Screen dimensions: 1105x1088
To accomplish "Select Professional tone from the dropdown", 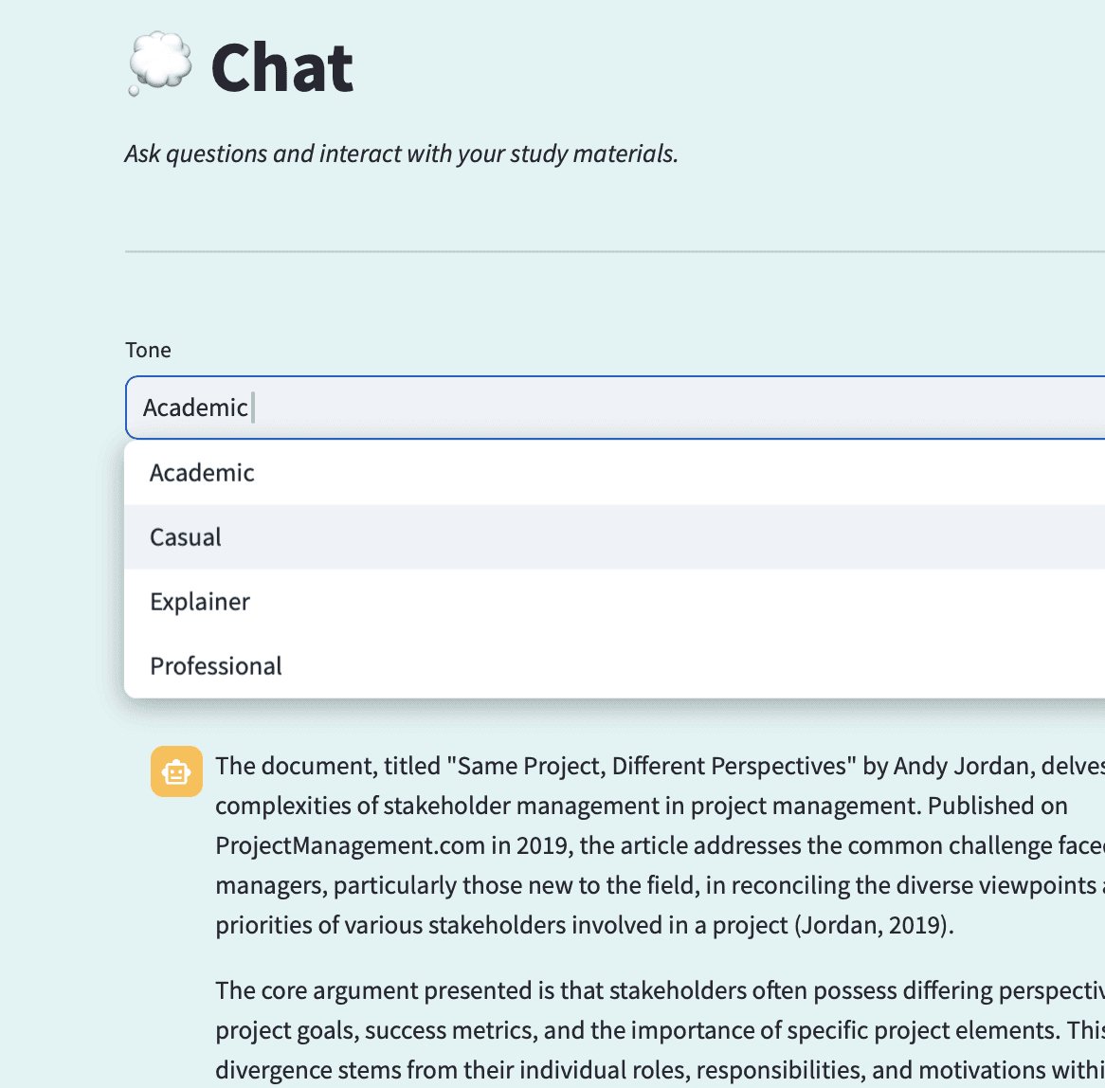I will pyautogui.click(x=614, y=666).
